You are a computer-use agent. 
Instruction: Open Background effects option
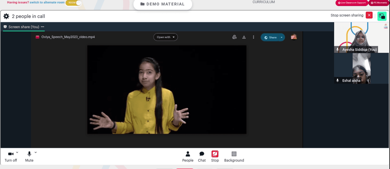tap(234, 157)
